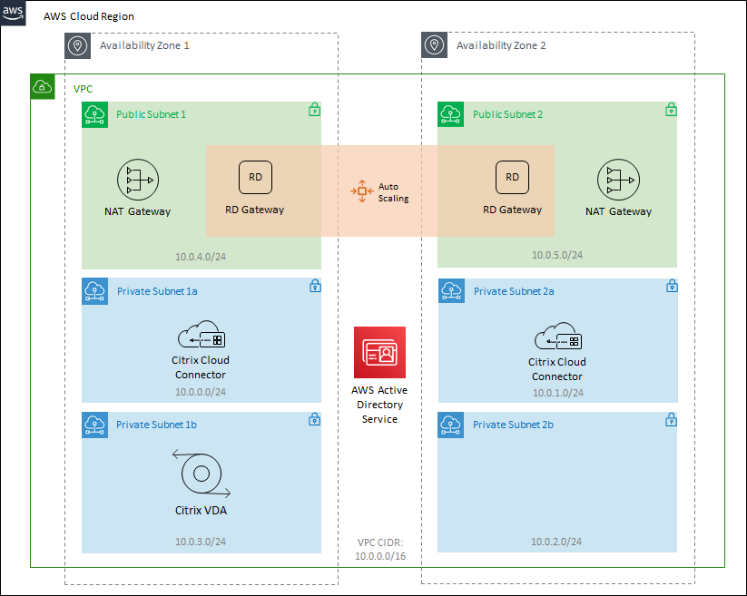The image size is (747, 596).
Task: Select Citrix Cloud Connector icon in Private Subnet 1a
Action: pyautogui.click(x=200, y=337)
